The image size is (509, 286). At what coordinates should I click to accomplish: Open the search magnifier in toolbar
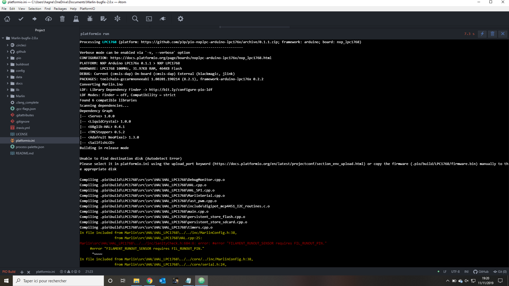135,19
